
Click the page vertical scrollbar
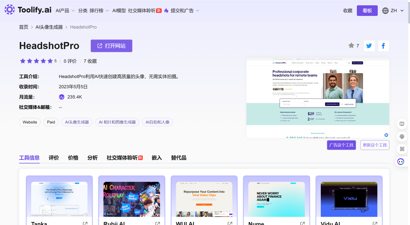pyautogui.click(x=409, y=13)
